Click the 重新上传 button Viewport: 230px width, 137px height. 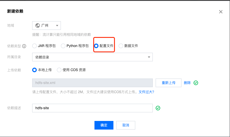(x=168, y=83)
